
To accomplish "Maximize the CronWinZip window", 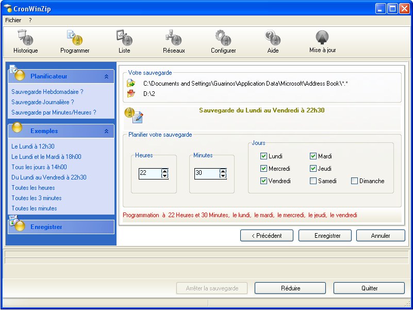I will (x=392, y=9).
